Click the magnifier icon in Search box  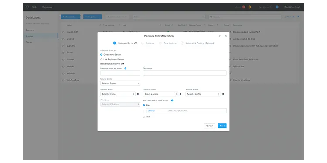coord(211,17)
